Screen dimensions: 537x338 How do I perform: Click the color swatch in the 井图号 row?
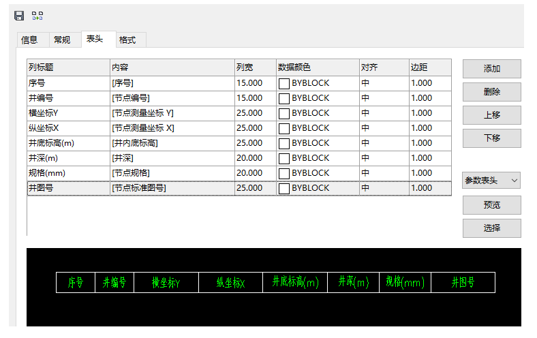(x=284, y=188)
